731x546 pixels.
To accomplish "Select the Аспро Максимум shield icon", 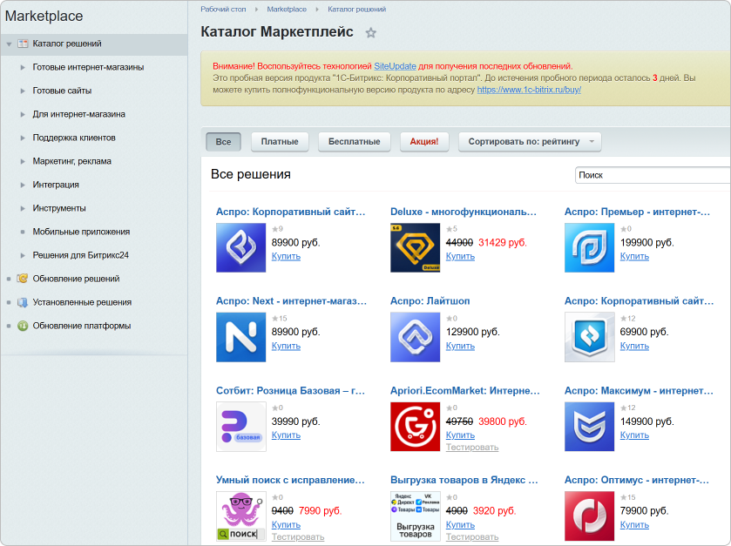I will (589, 427).
